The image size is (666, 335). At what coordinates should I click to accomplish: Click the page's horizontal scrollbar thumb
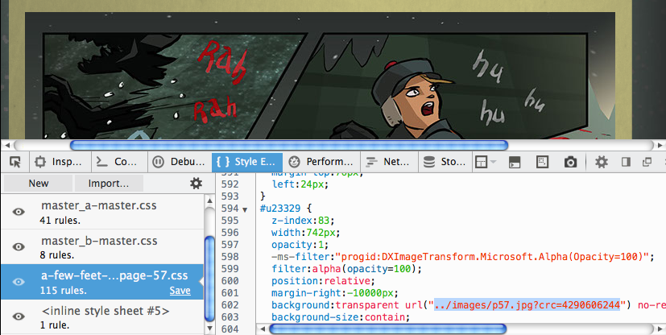point(288,145)
